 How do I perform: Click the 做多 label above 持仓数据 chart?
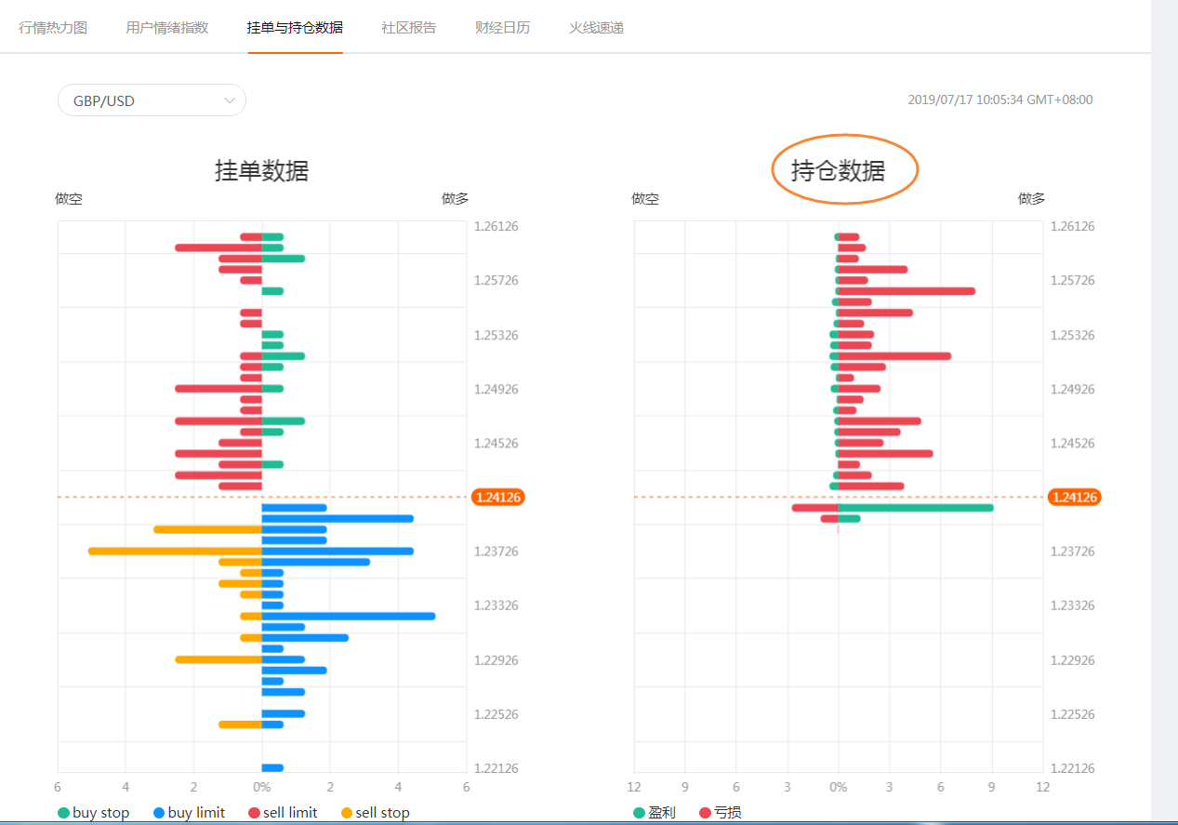(1032, 198)
